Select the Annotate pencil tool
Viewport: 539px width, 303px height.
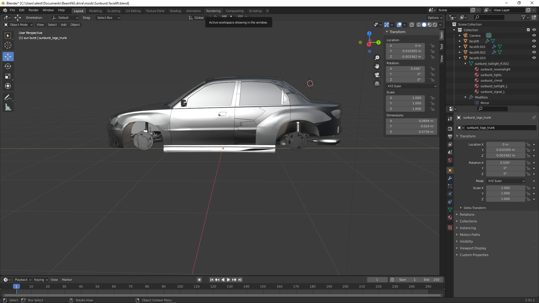(x=8, y=97)
